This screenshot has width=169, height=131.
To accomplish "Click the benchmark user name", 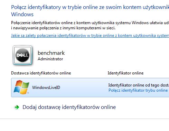I will pyautogui.click(x=51, y=53).
